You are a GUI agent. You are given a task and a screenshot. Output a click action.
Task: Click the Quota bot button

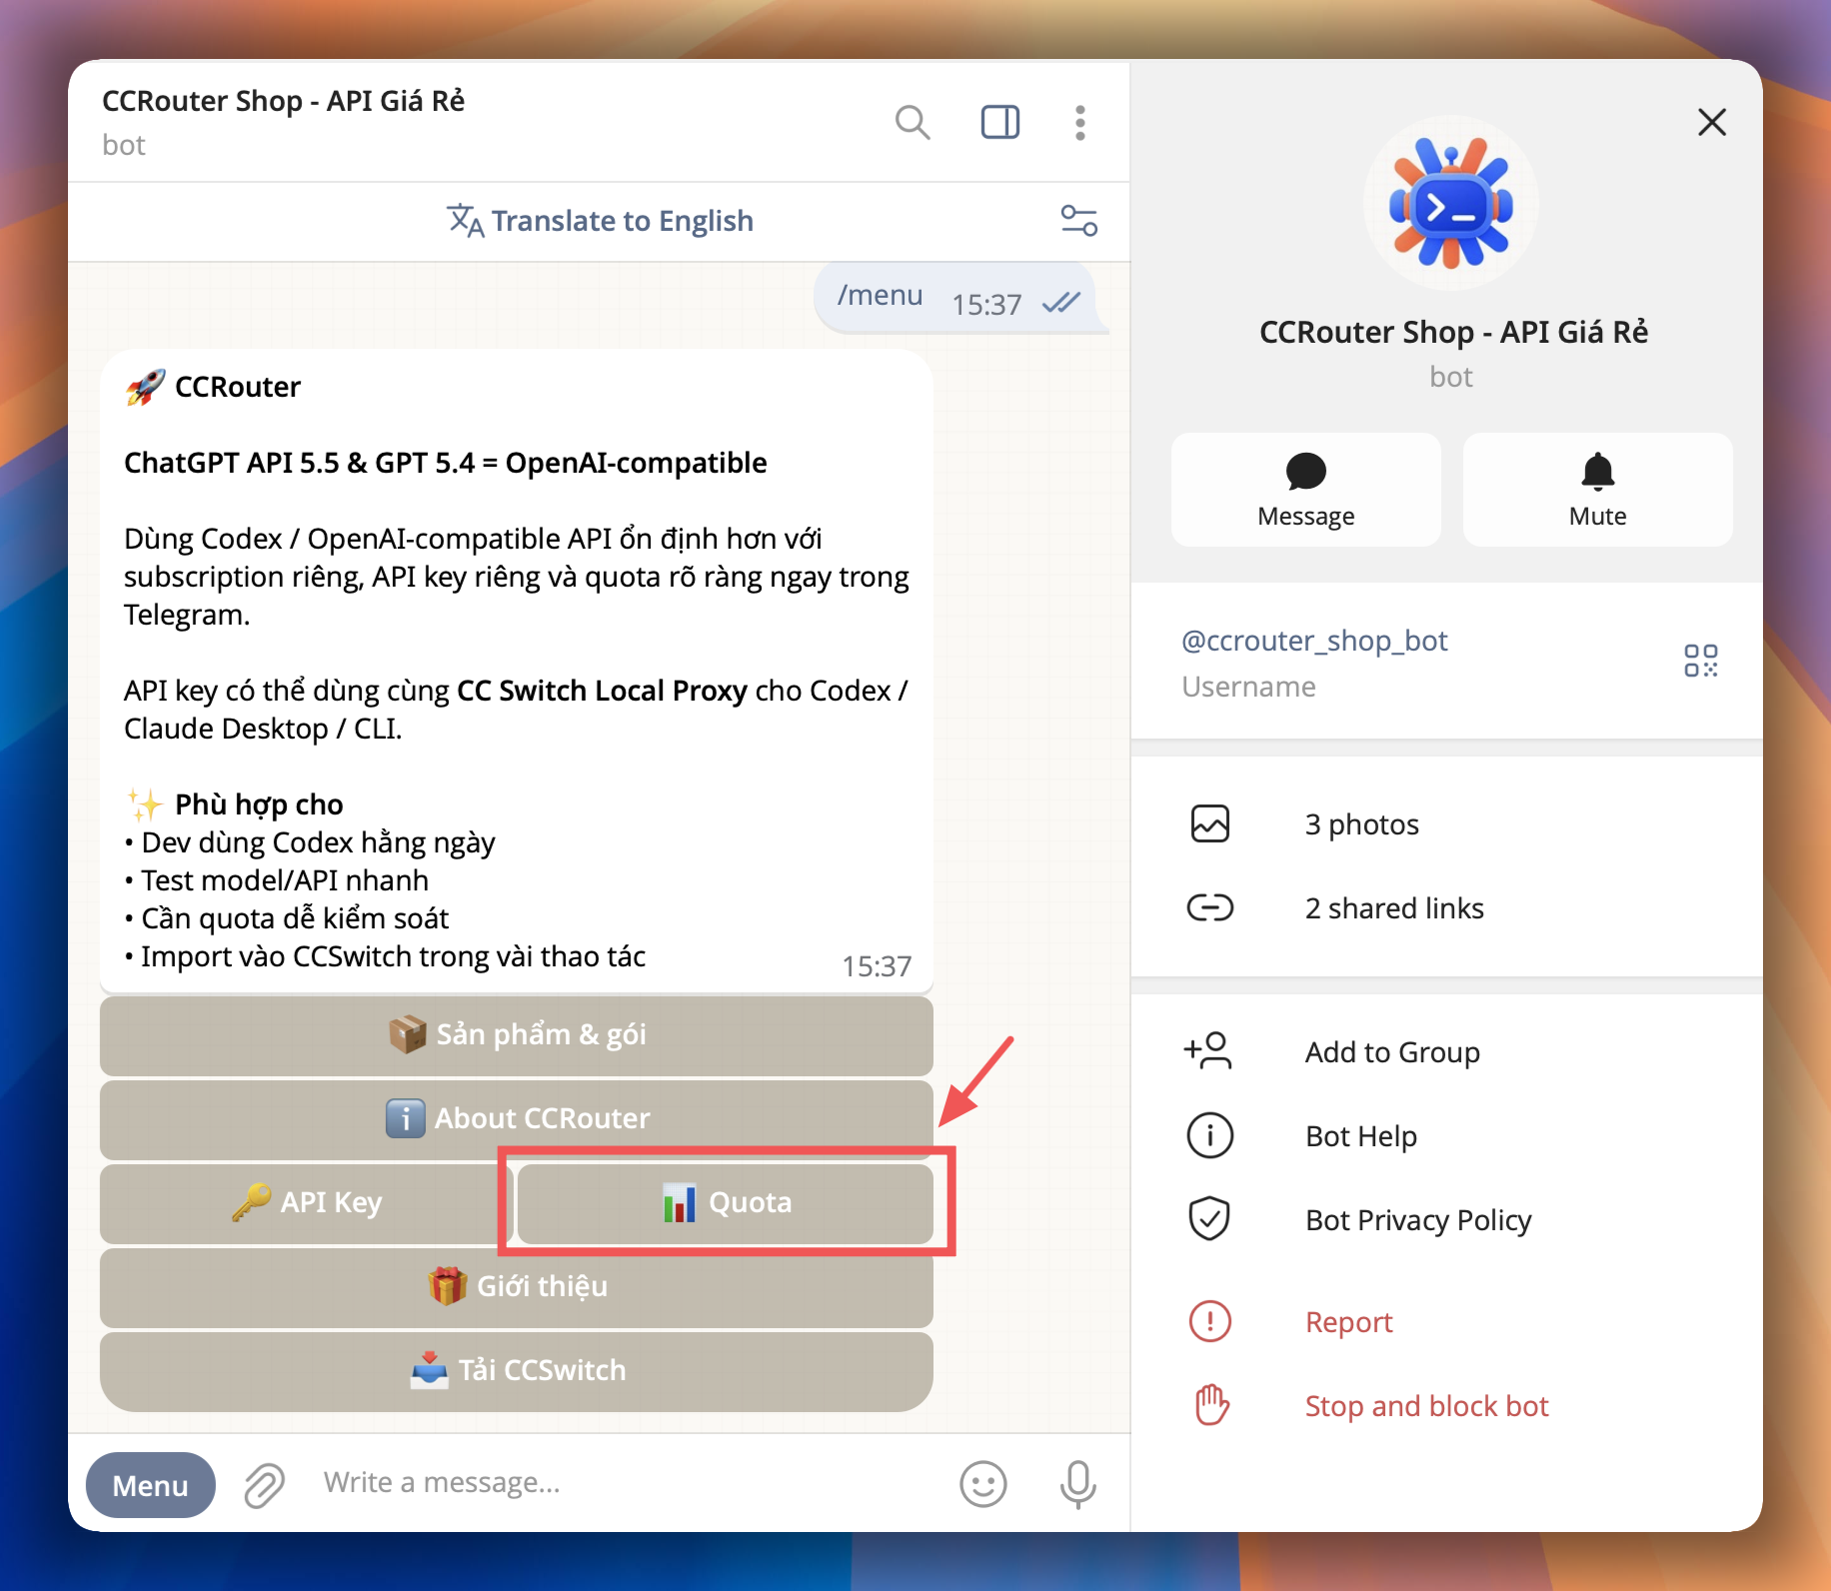(x=726, y=1202)
